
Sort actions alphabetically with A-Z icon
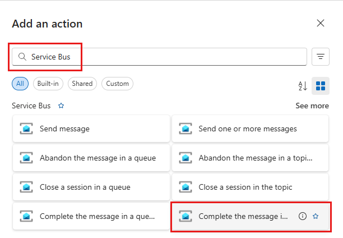pos(303,86)
